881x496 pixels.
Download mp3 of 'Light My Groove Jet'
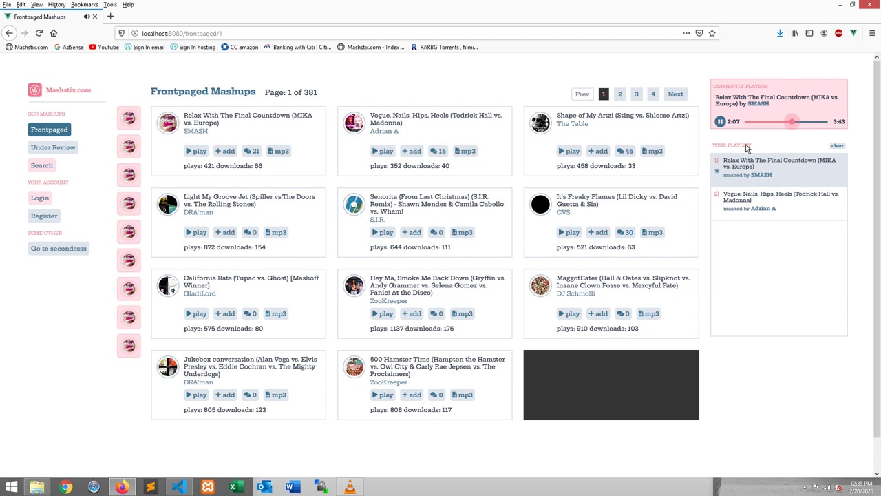tap(276, 233)
